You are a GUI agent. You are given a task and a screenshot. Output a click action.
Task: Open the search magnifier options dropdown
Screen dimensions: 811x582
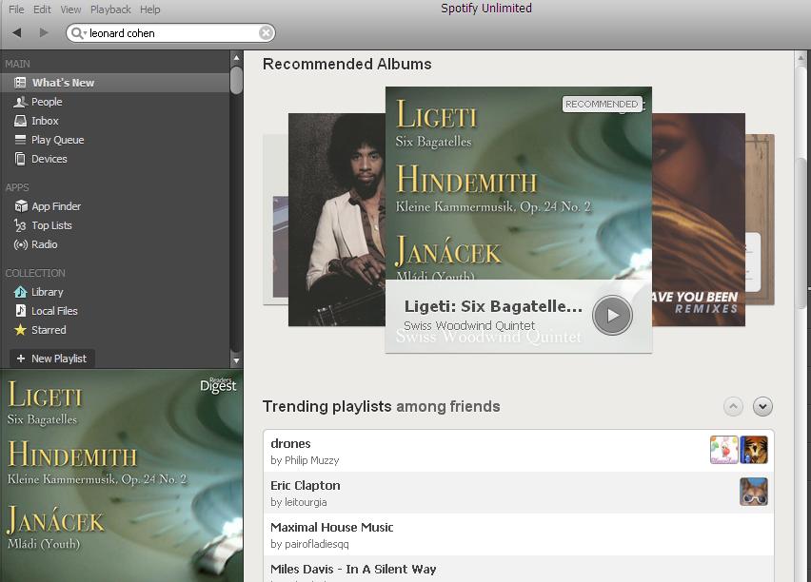click(x=78, y=33)
